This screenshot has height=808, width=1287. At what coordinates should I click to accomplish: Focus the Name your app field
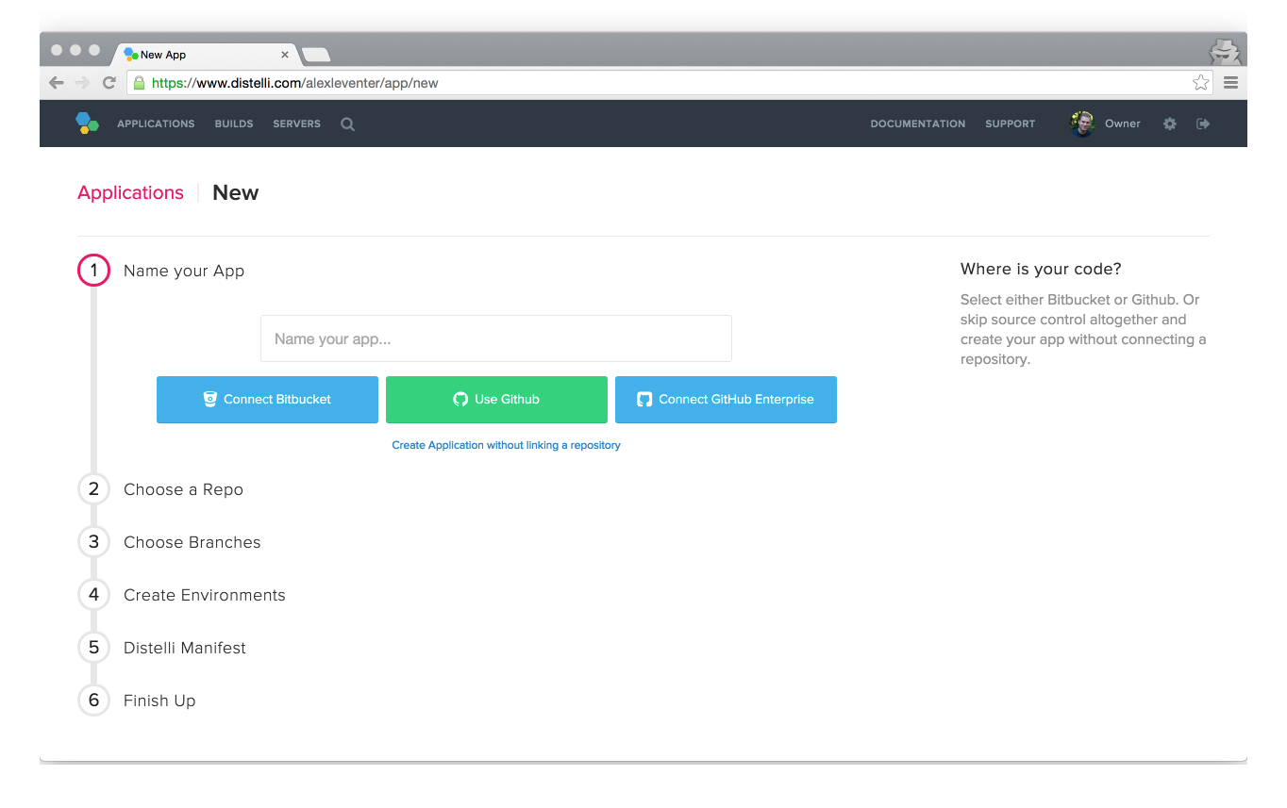click(x=496, y=338)
